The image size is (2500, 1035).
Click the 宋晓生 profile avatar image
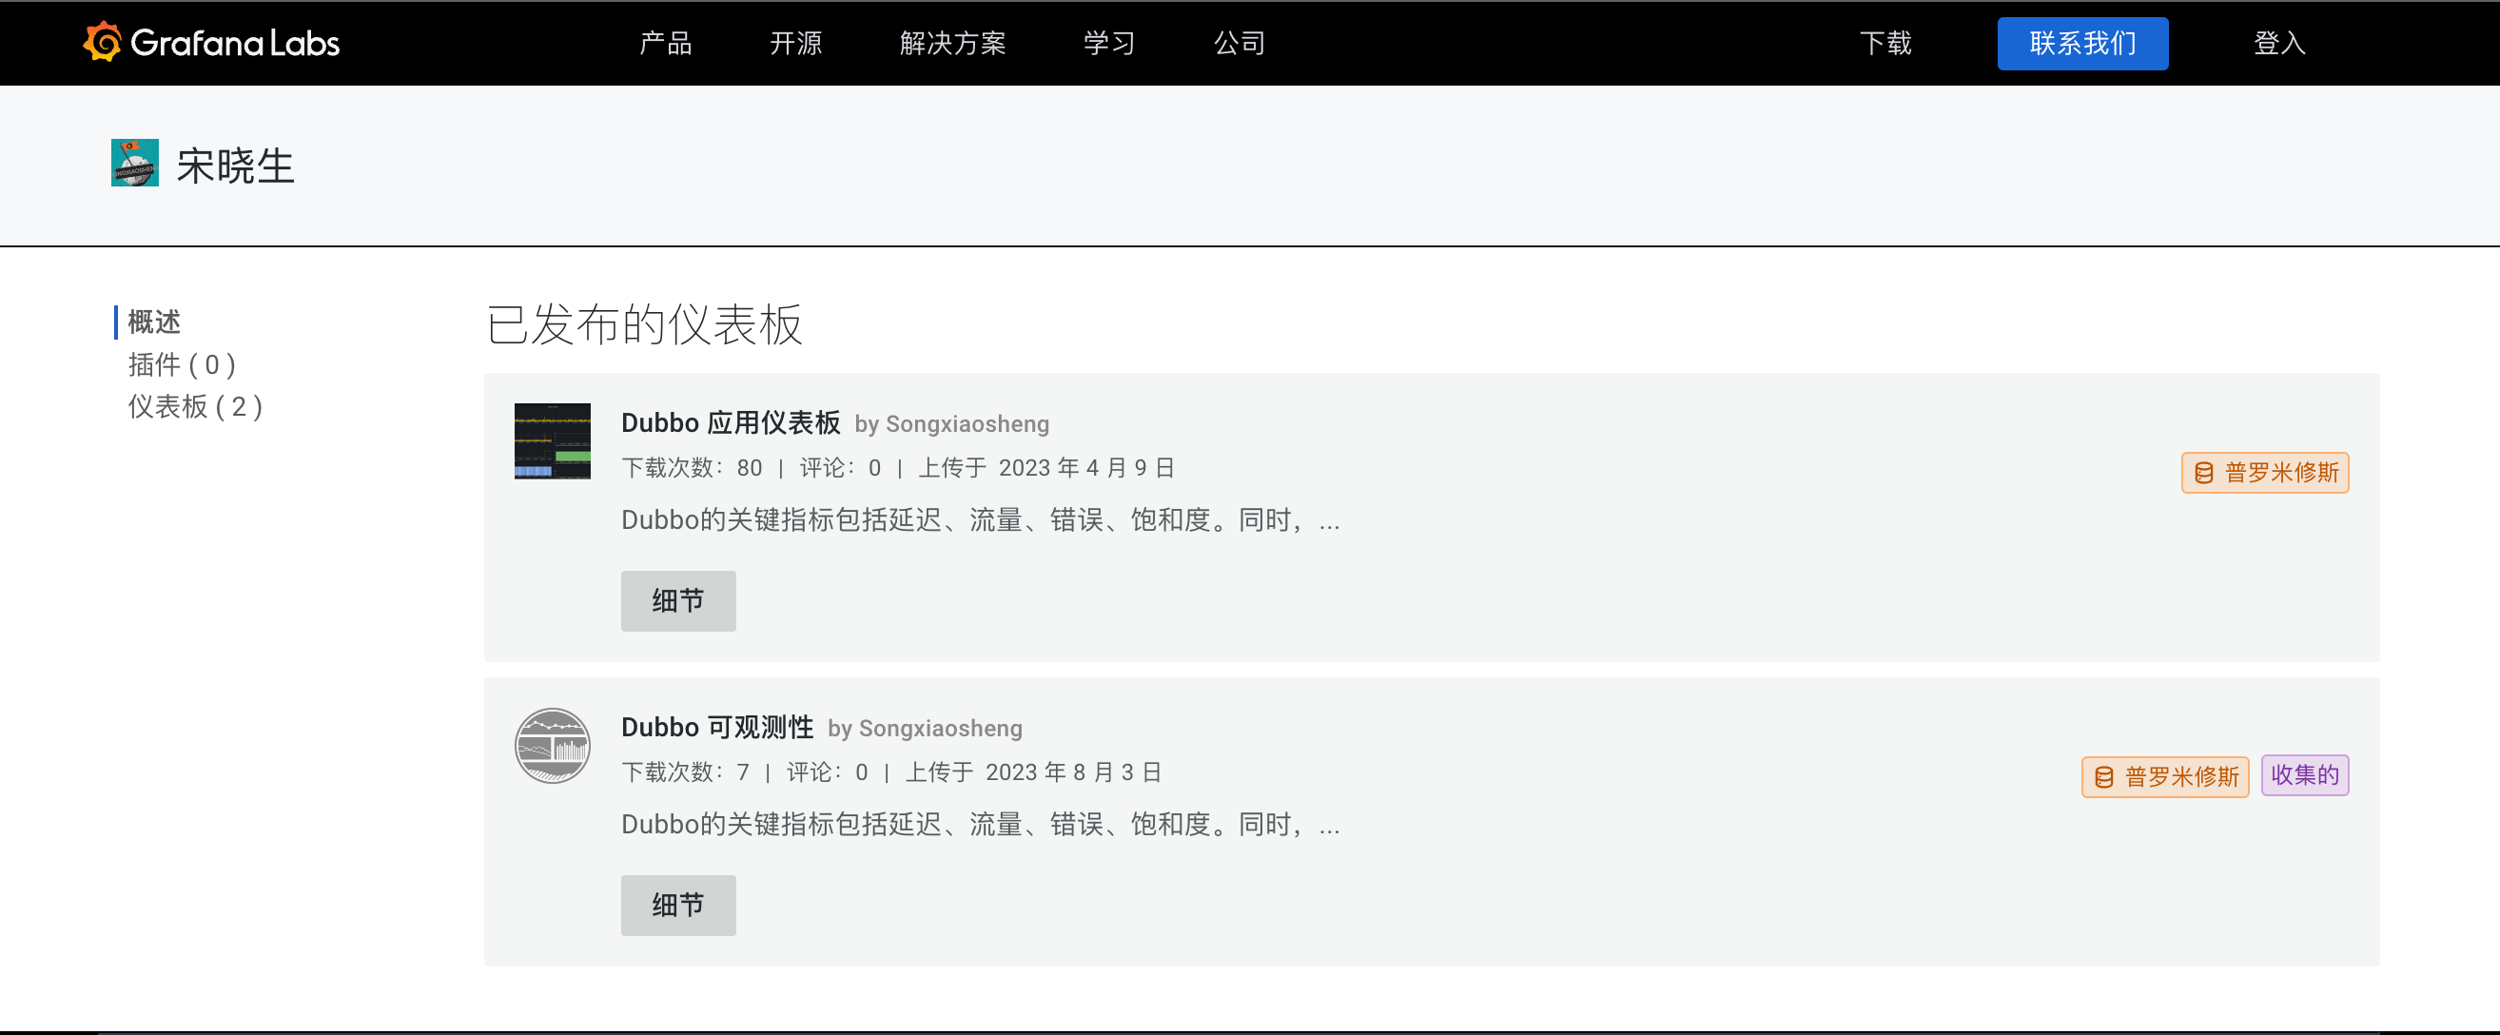[135, 163]
